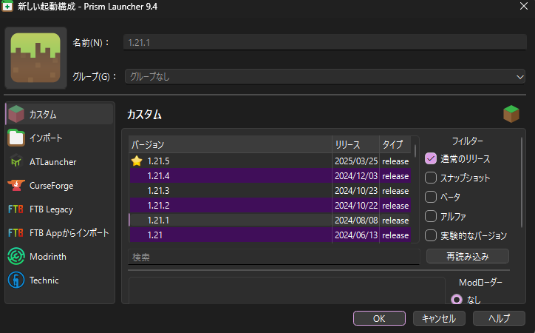Click the grass block instance icon

click(x=35, y=58)
